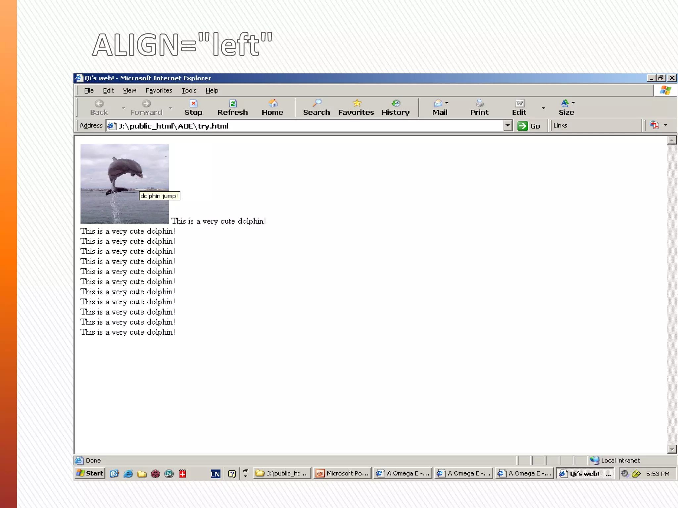The image size is (678, 508).
Task: Open the Favorites menu
Action: (x=159, y=90)
